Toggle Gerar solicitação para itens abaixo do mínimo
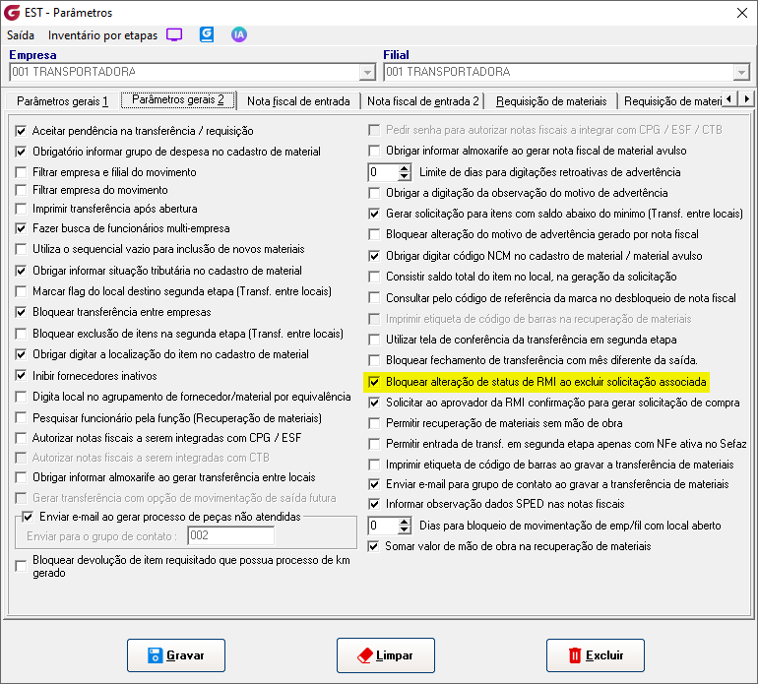The width and height of the screenshot is (758, 684). (x=374, y=214)
